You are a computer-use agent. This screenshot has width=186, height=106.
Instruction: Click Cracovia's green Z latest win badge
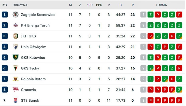tap(179, 90)
